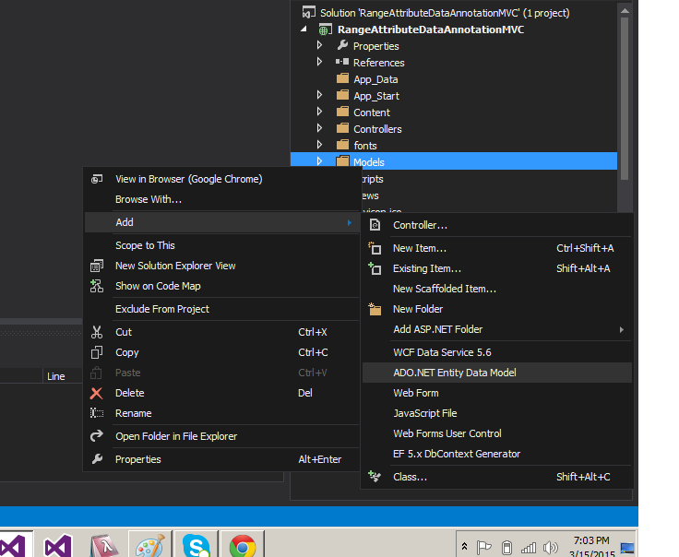Expand the App_Start folder
679x557 pixels.
(319, 95)
